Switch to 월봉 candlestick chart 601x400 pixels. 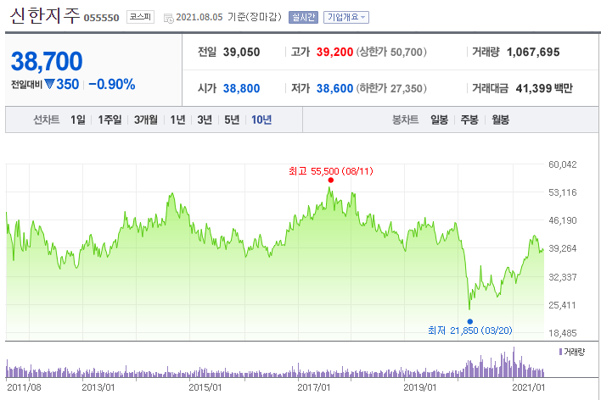500,119
